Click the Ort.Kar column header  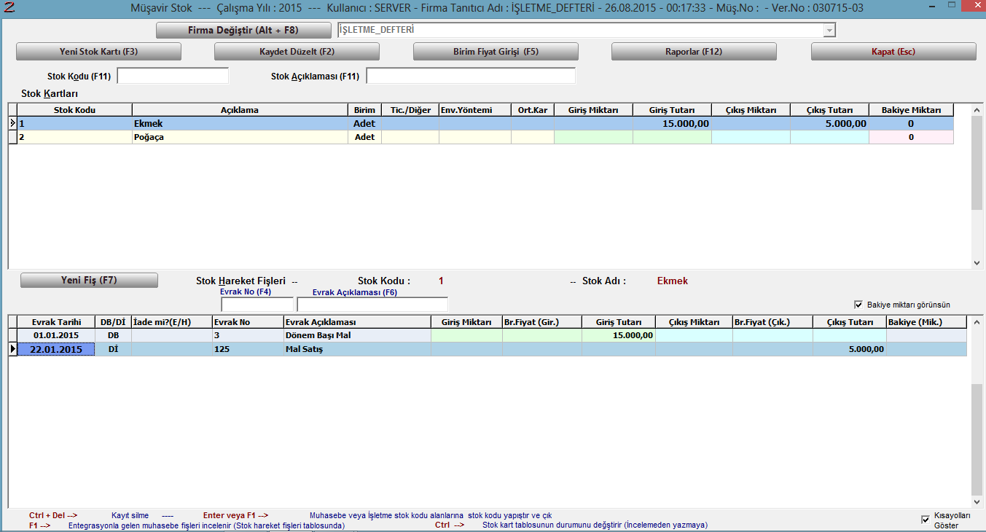tap(533, 110)
